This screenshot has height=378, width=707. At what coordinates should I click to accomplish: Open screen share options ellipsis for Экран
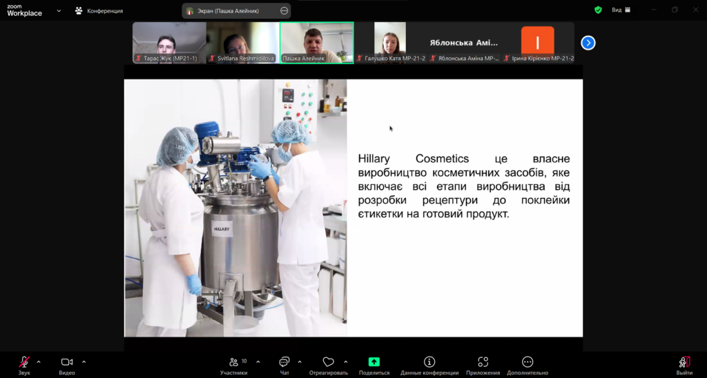click(x=284, y=11)
